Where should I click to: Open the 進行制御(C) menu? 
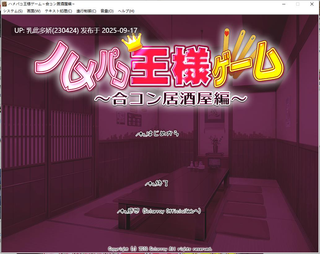pos(86,11)
